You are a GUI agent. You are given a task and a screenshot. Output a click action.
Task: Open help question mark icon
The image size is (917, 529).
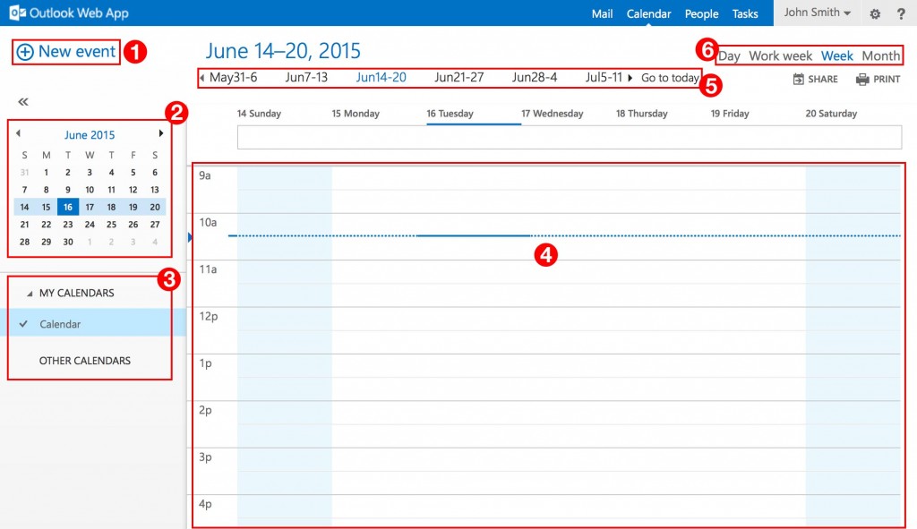[901, 14]
